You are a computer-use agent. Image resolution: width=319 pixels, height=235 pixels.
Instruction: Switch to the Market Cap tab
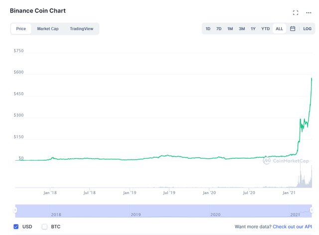coord(48,29)
